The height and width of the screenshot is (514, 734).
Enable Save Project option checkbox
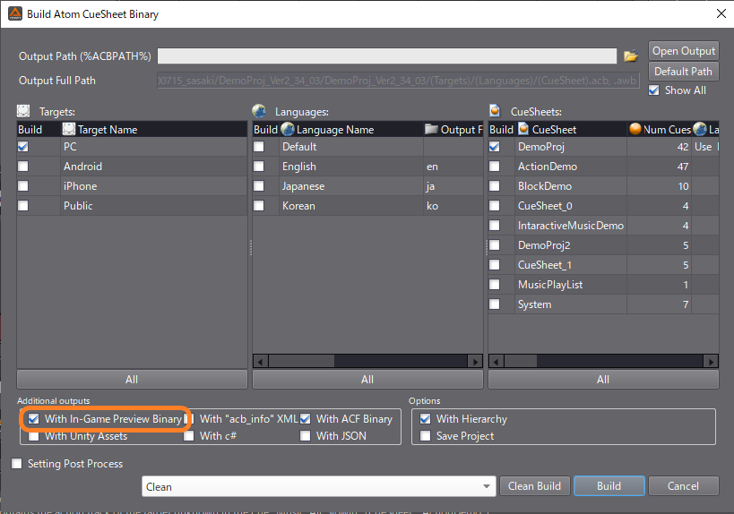tap(426, 436)
